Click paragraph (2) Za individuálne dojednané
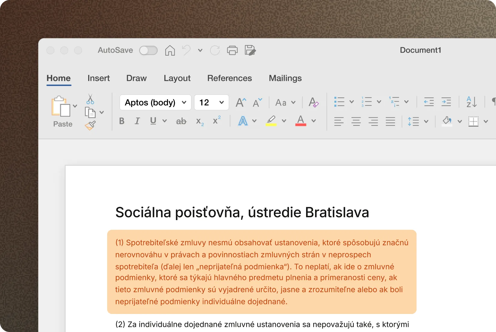Image resolution: width=496 pixels, height=332 pixels. click(x=262, y=324)
